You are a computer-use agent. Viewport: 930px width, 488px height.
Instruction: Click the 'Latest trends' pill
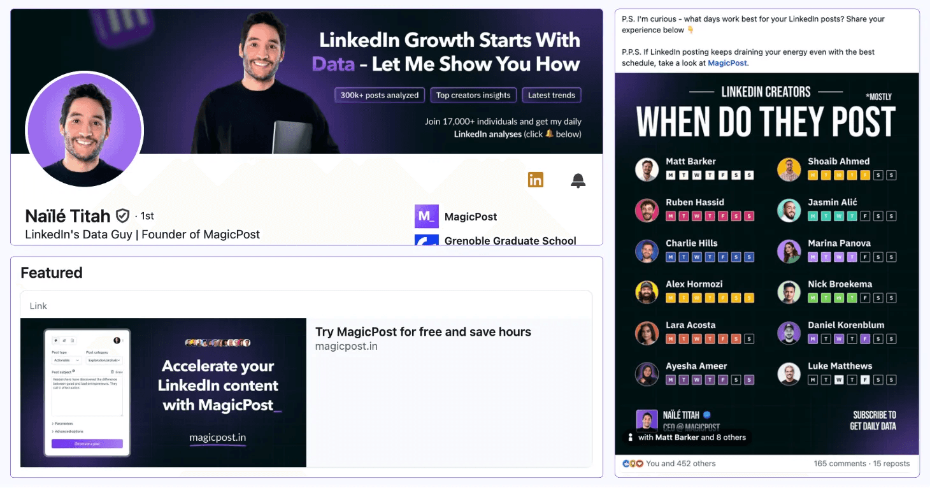552,95
